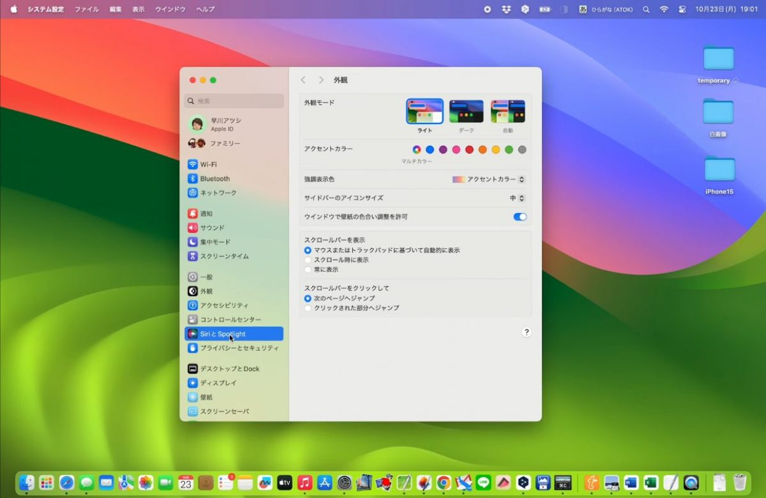The width and height of the screenshot is (766, 498).
Task: Open Bluetooth settings in the sidebar
Action: [x=234, y=179]
